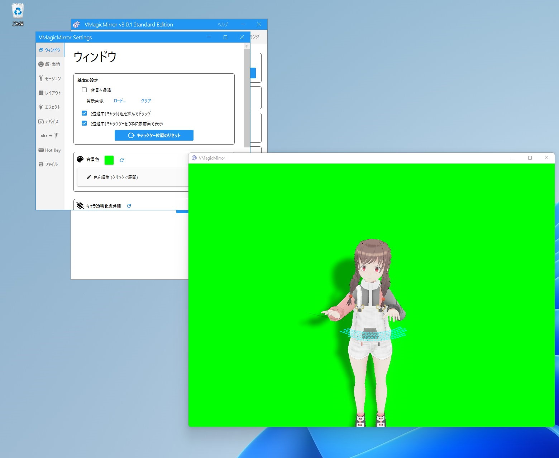559x458 pixels.
Task: Click the reset icon beside キャラ透明化の詳細
Action: point(129,206)
